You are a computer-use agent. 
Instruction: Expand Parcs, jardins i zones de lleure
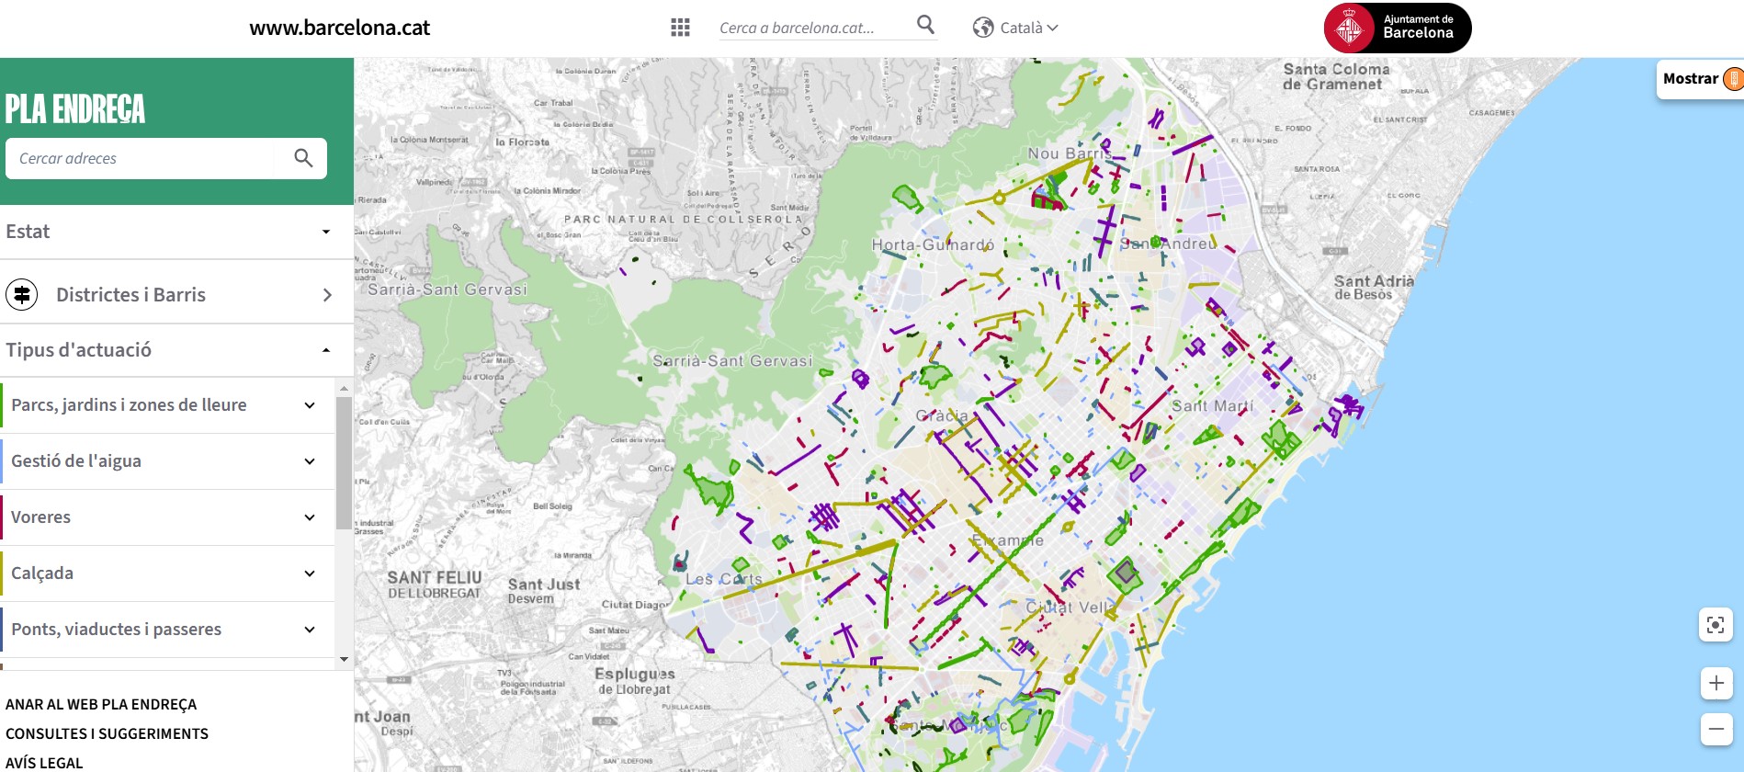tap(310, 405)
